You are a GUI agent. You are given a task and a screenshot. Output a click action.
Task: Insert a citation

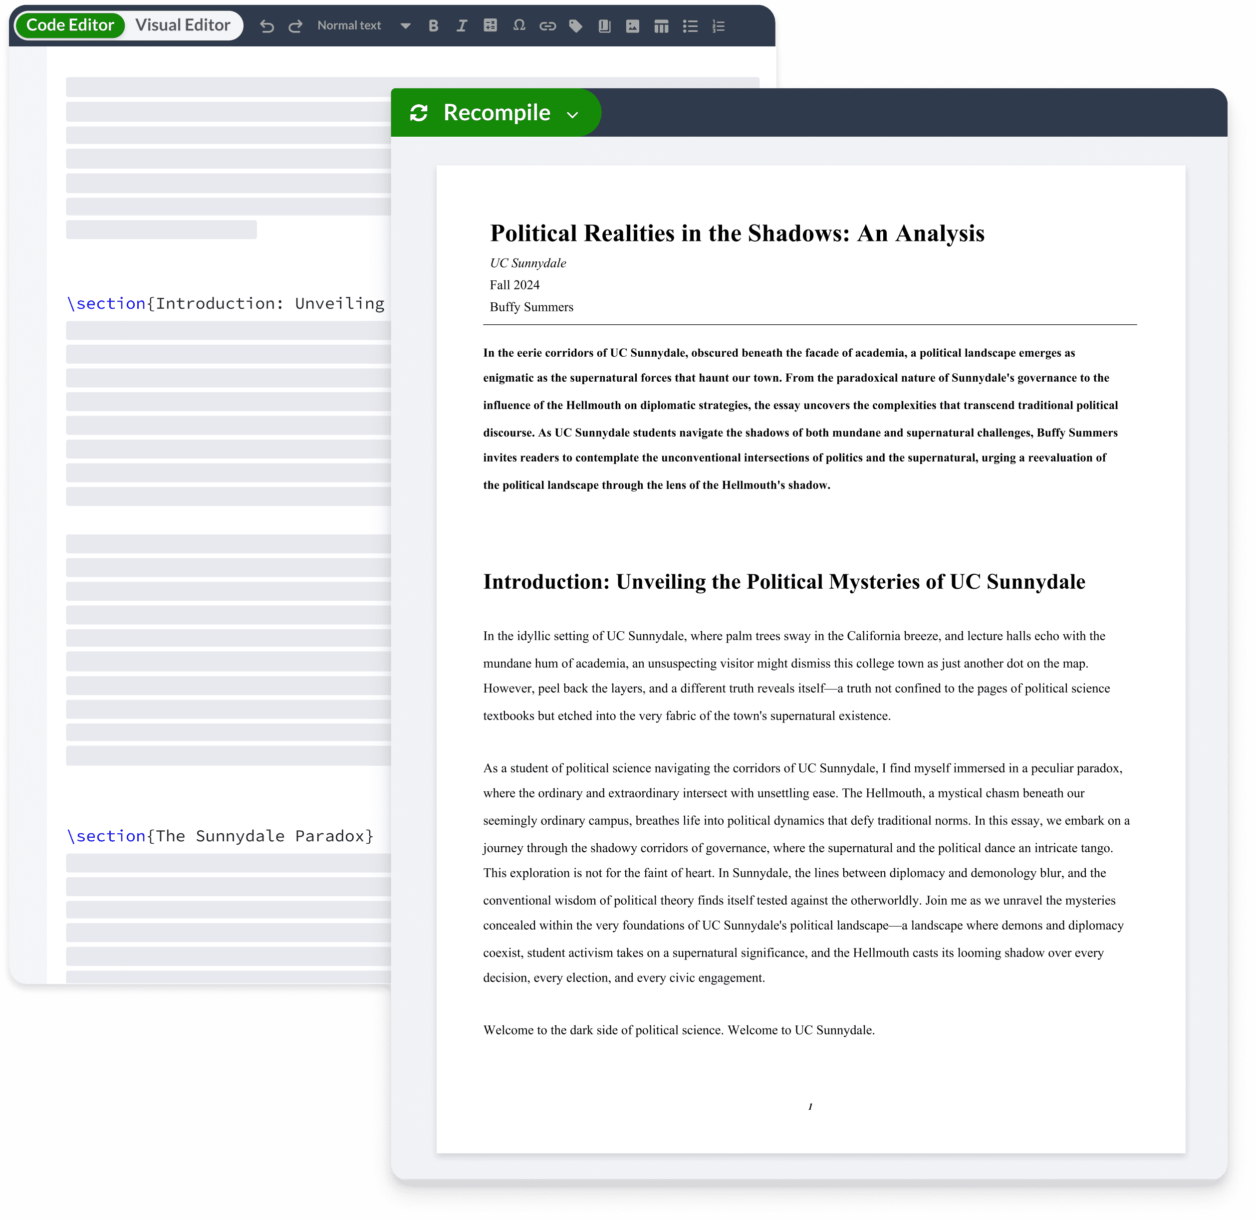coord(603,25)
